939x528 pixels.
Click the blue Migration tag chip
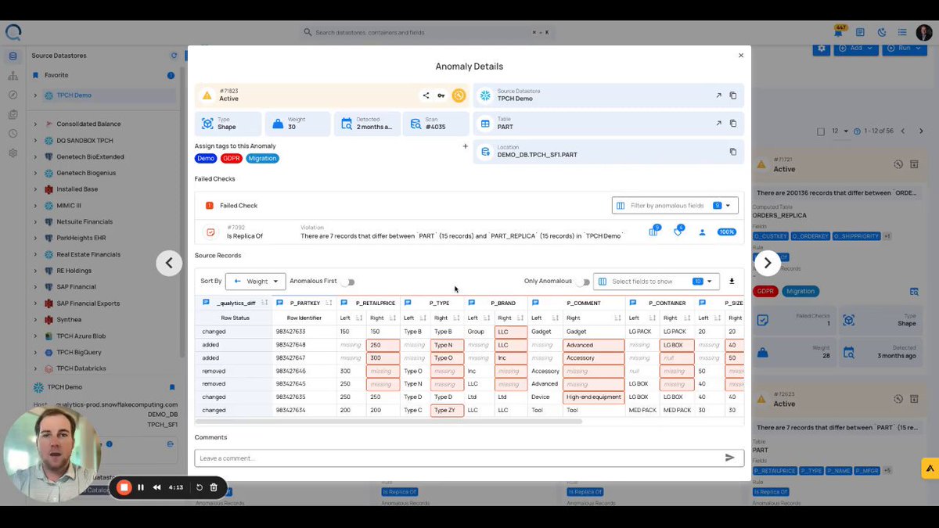262,158
